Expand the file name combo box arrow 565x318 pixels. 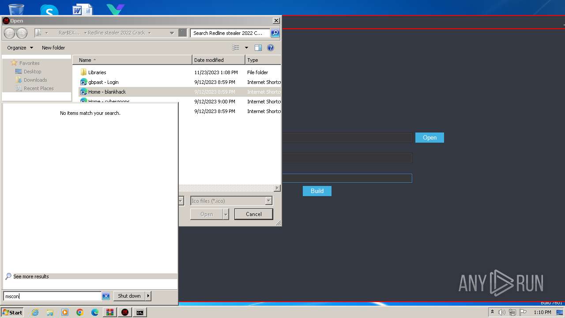click(x=181, y=201)
